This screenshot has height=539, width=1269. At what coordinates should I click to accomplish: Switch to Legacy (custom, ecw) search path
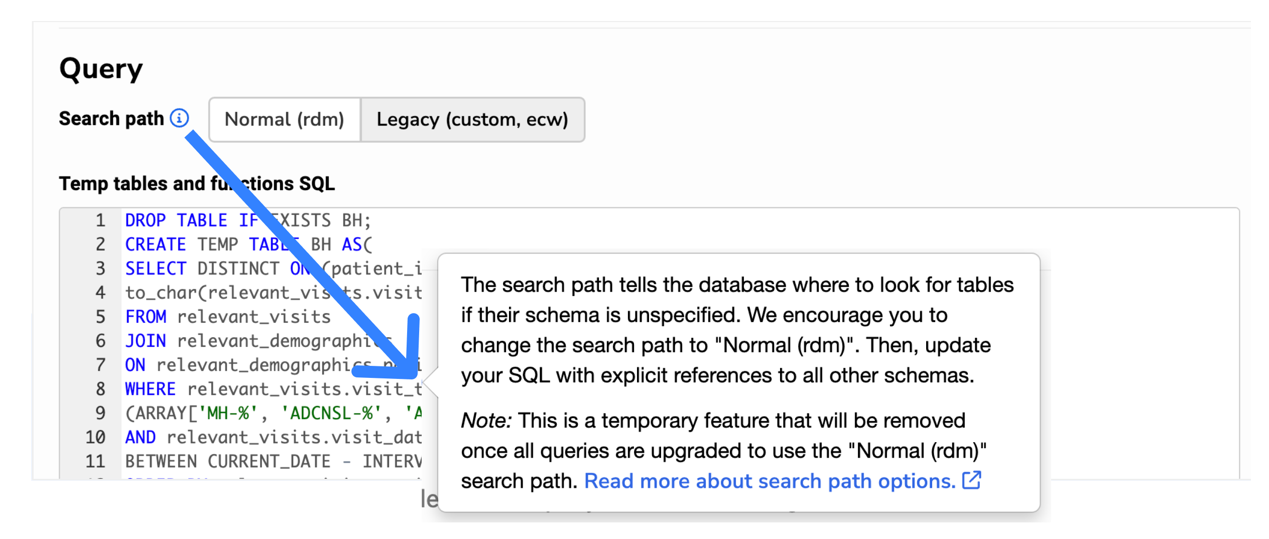tap(472, 119)
